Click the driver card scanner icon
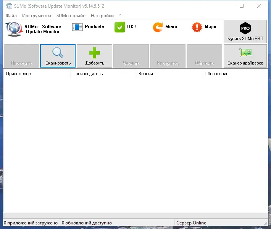The image size is (271, 229). pyautogui.click(x=245, y=53)
